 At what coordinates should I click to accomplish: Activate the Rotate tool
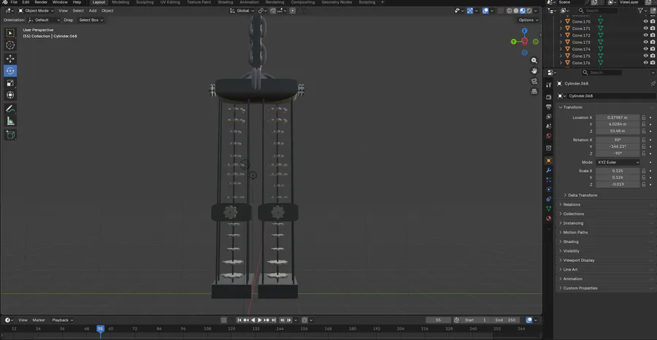tap(10, 71)
